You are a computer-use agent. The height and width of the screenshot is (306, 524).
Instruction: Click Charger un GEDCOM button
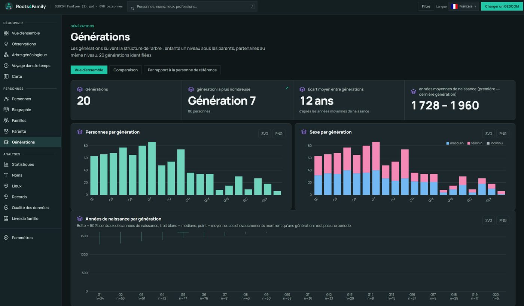coord(502,6)
